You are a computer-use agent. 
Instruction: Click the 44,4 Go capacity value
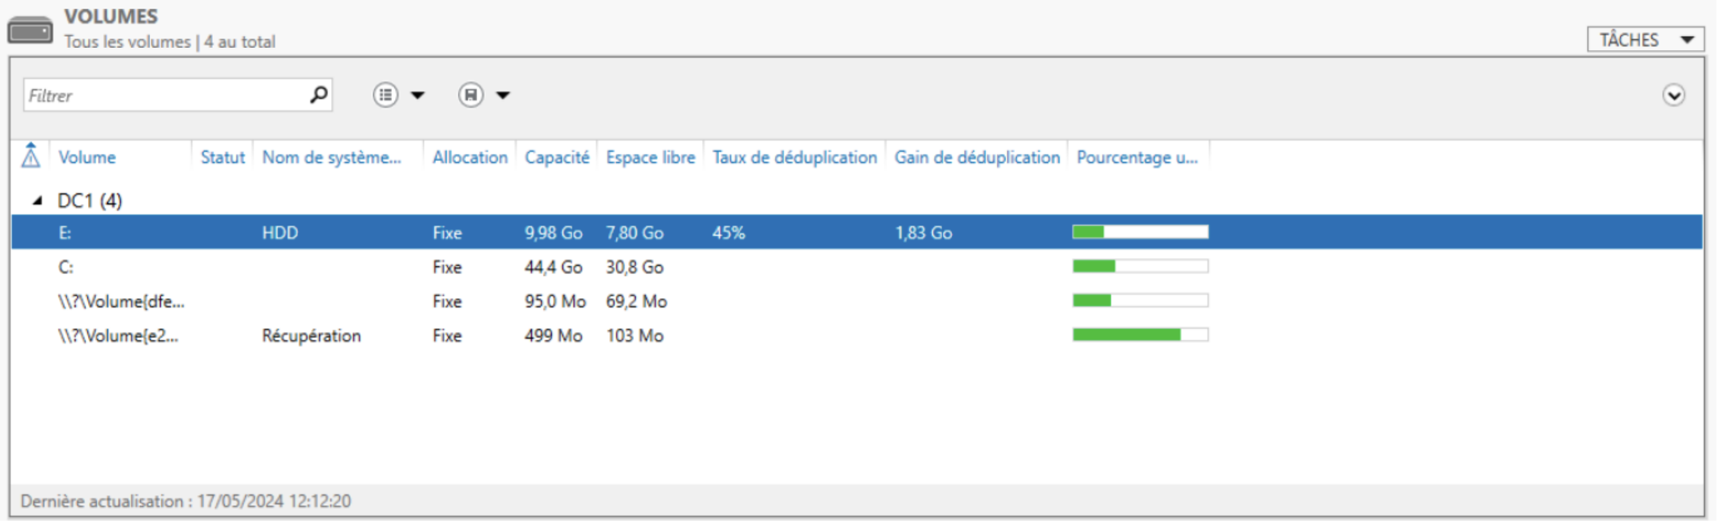click(553, 267)
